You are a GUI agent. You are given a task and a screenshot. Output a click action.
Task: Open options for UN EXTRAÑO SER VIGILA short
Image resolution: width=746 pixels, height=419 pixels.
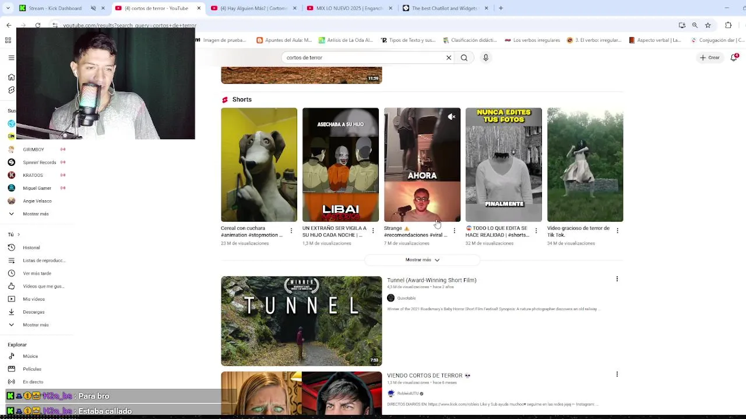pos(373,230)
